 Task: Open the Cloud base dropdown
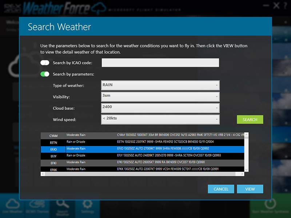tap(160, 108)
